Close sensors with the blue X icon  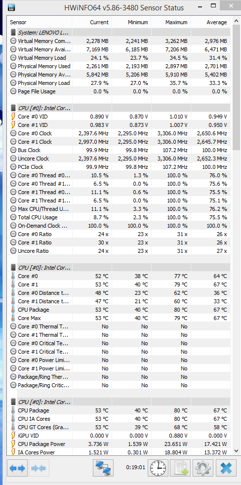[x=226, y=468]
